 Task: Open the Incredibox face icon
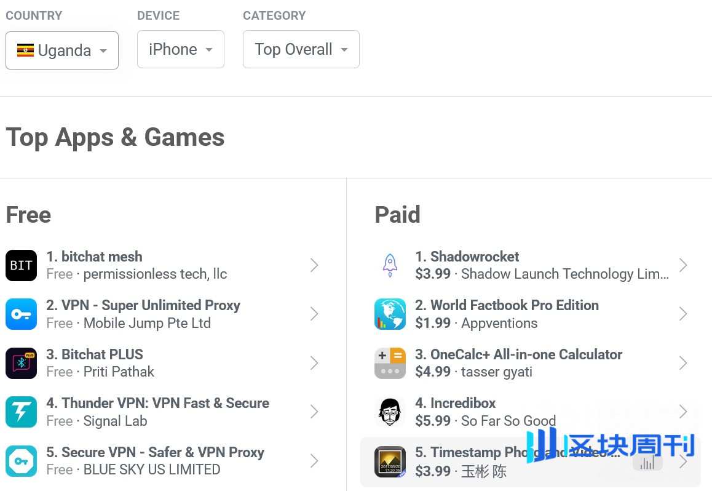click(390, 412)
